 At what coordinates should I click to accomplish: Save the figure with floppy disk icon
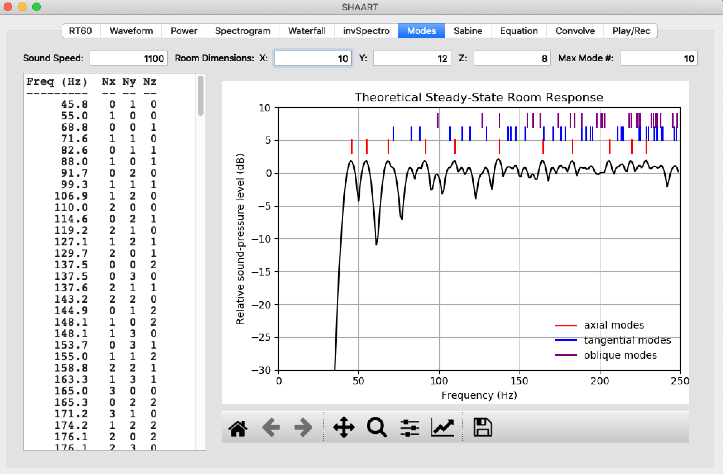(x=483, y=427)
